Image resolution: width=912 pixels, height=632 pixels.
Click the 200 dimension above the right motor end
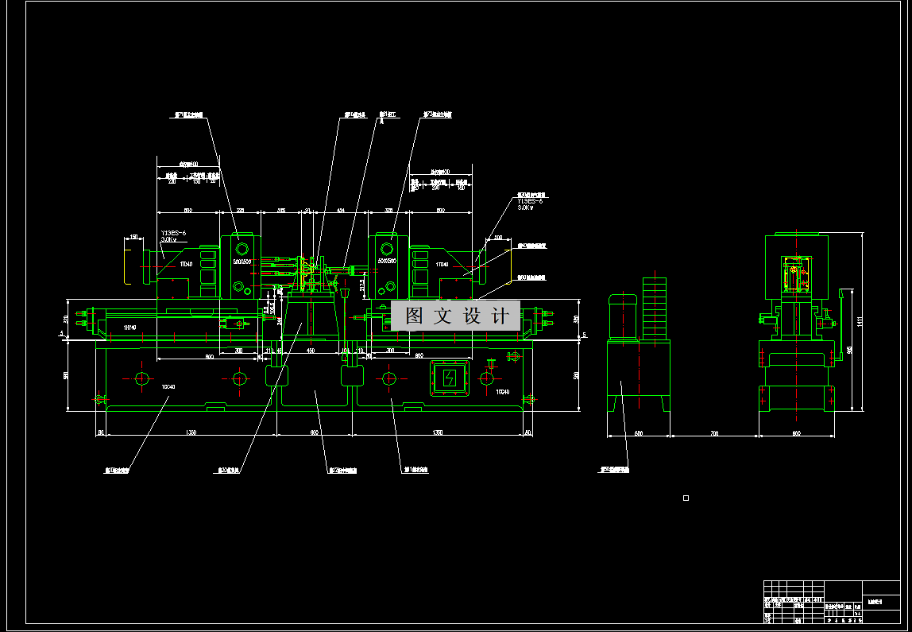(x=497, y=238)
